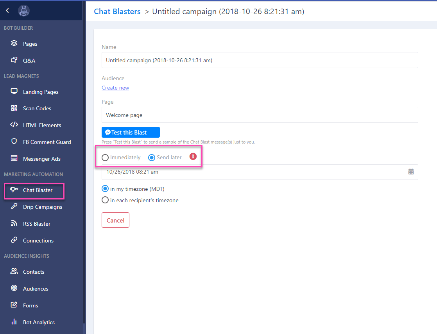Viewport: 437px width, 334px height.
Task: Open the Page selector showing Welcome page
Action: tap(260, 115)
